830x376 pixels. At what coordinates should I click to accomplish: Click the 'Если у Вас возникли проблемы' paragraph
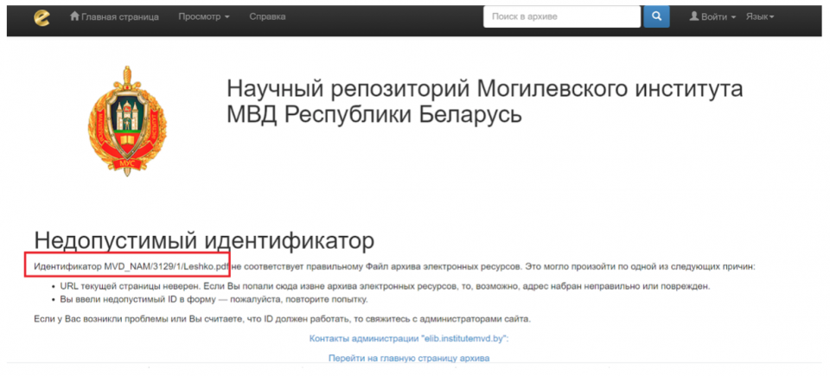(x=282, y=319)
